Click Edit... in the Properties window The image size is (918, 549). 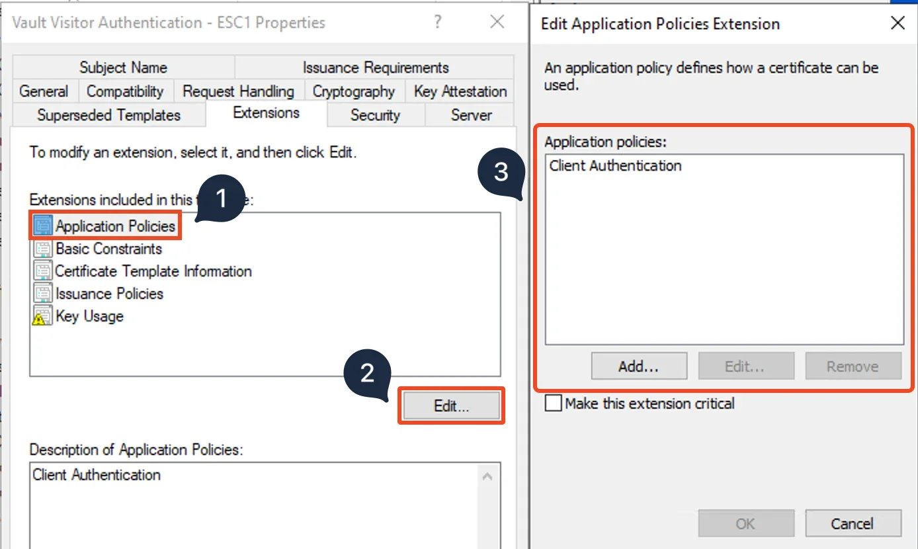451,405
